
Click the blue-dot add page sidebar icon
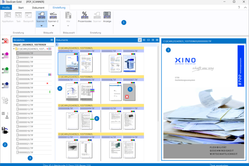pyautogui.click(x=5, y=85)
